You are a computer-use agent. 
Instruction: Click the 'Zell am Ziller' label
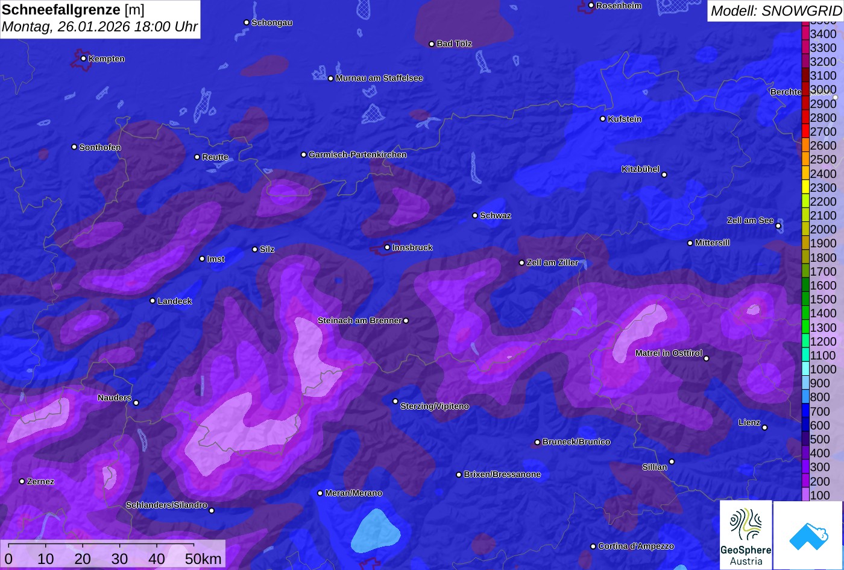tap(552, 262)
